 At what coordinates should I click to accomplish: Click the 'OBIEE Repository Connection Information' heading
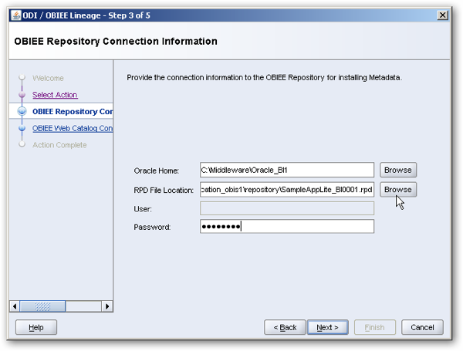coord(116,42)
